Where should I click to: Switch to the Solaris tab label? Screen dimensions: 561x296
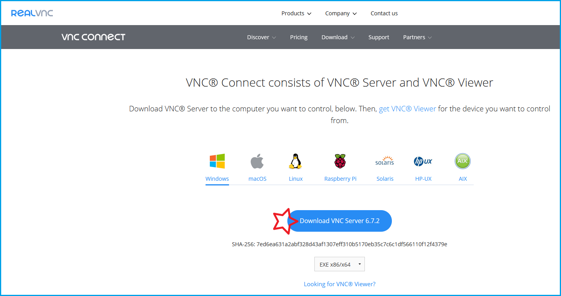pos(385,179)
